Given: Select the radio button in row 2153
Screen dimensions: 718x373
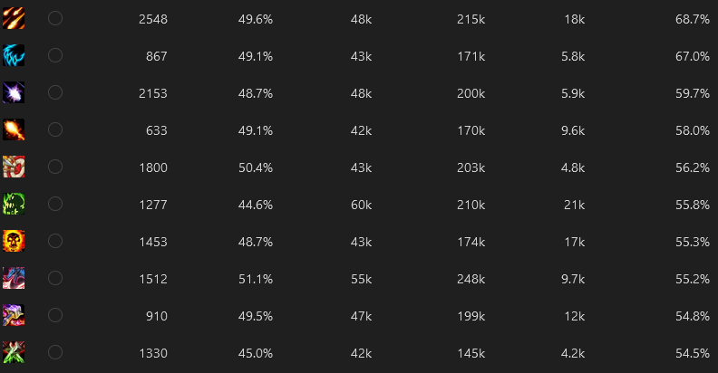Looking at the screenshot, I should [x=55, y=92].
